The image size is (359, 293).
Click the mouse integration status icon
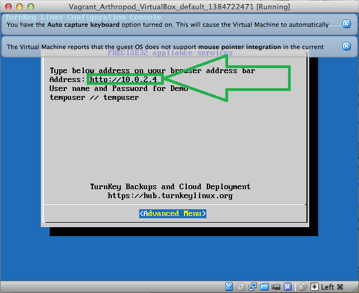click(x=303, y=287)
